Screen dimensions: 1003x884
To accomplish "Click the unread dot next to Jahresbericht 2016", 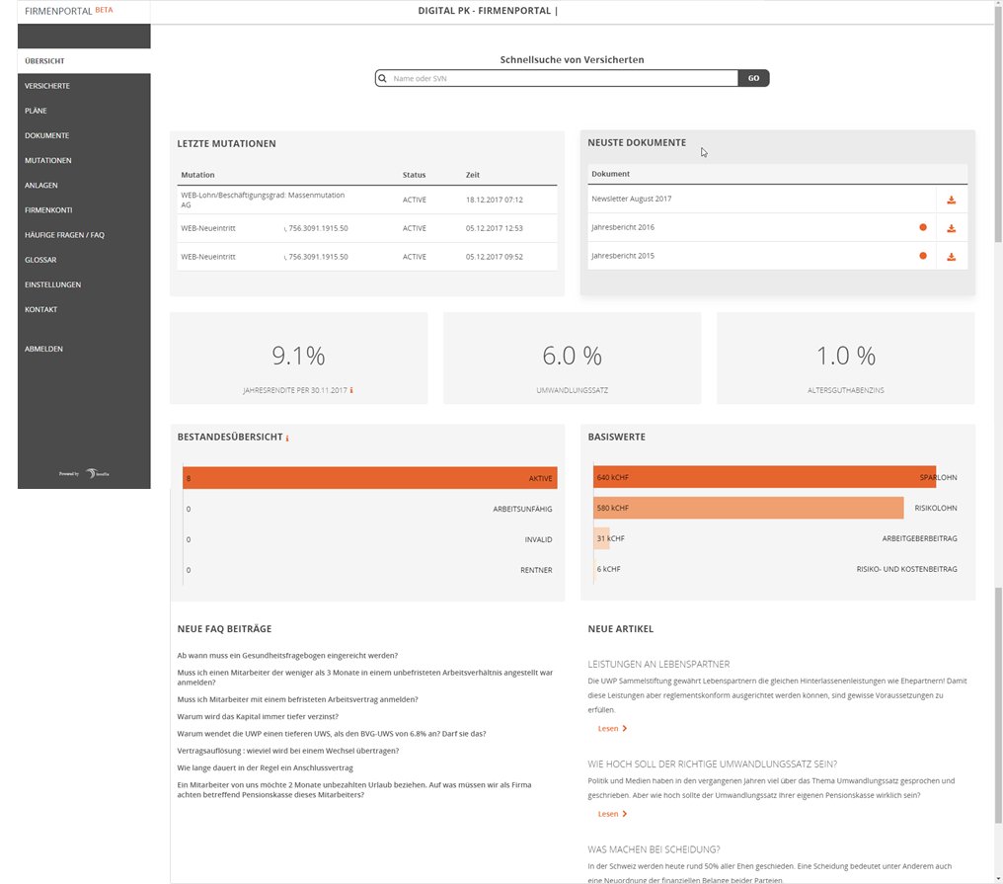I will pos(923,227).
